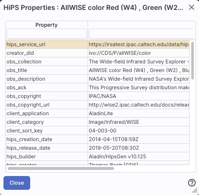Select the hips_service_url row
This screenshot has width=199, height=195.
[x=98, y=44]
